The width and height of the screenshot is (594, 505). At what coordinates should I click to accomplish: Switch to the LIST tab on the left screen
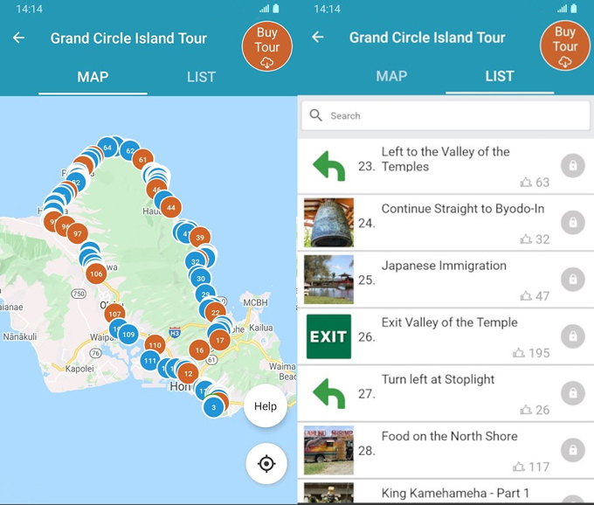click(x=201, y=77)
